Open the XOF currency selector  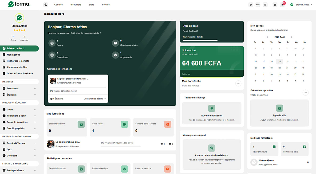[x=258, y=5]
